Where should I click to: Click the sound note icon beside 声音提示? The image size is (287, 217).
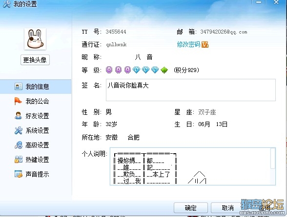pyautogui.click(x=19, y=174)
